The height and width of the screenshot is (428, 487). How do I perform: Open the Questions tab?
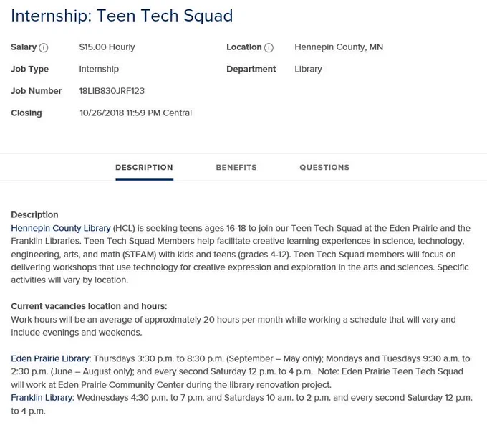click(x=324, y=167)
